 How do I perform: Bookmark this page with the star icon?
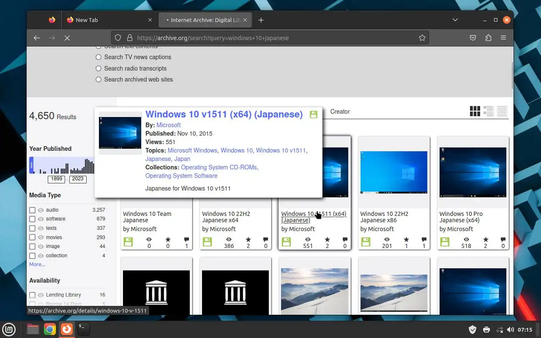(x=422, y=38)
